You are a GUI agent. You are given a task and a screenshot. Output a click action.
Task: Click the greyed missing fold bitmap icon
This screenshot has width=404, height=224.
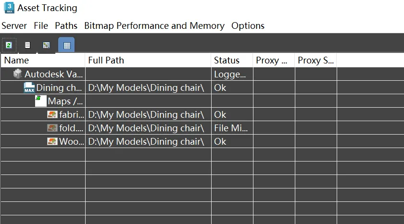click(x=52, y=128)
